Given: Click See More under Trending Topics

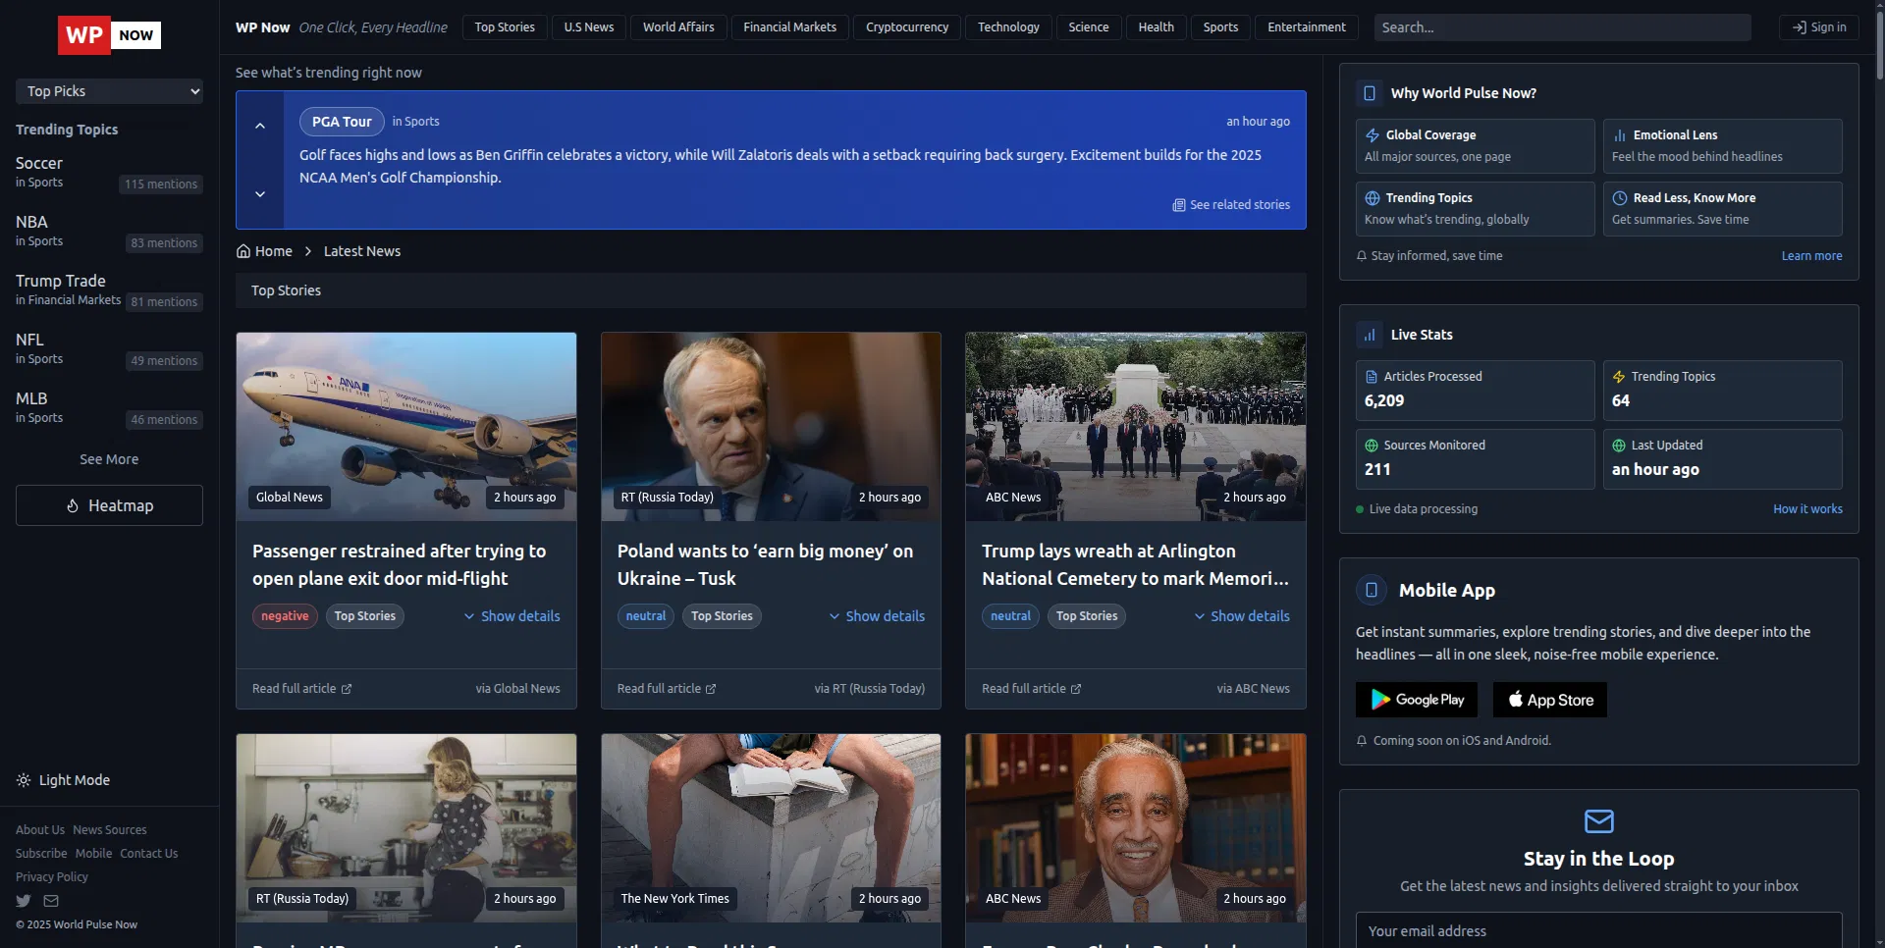Looking at the screenshot, I should pos(108,458).
